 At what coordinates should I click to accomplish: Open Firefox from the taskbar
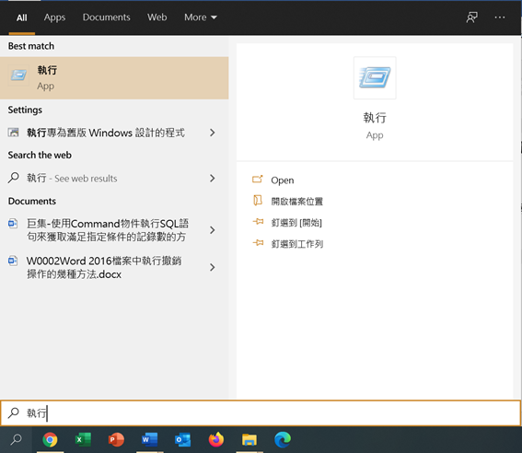pos(216,440)
